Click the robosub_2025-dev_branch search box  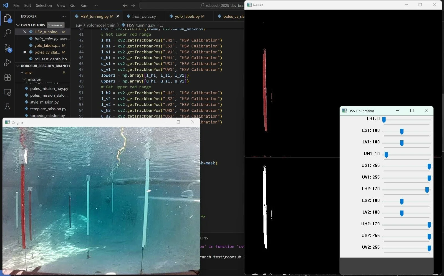[x=192, y=5]
